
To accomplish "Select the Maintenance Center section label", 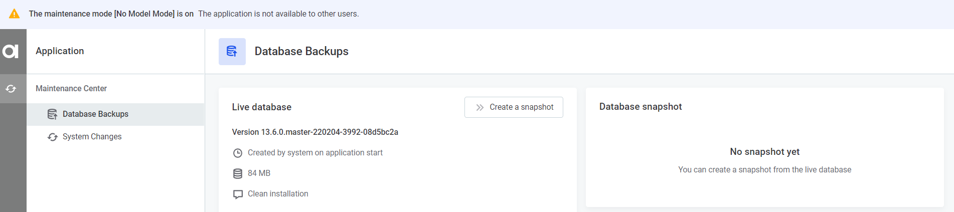I will (71, 89).
